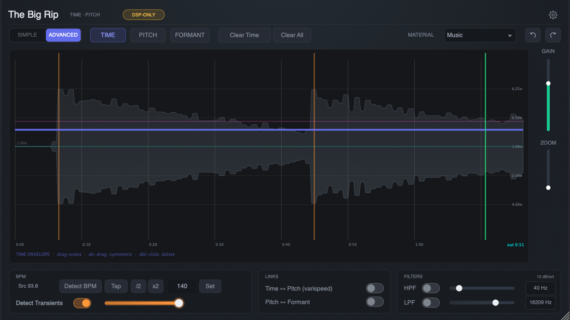This screenshot has width=570, height=320.
Task: Click the ZOOM slider handle
Action: pyautogui.click(x=548, y=188)
